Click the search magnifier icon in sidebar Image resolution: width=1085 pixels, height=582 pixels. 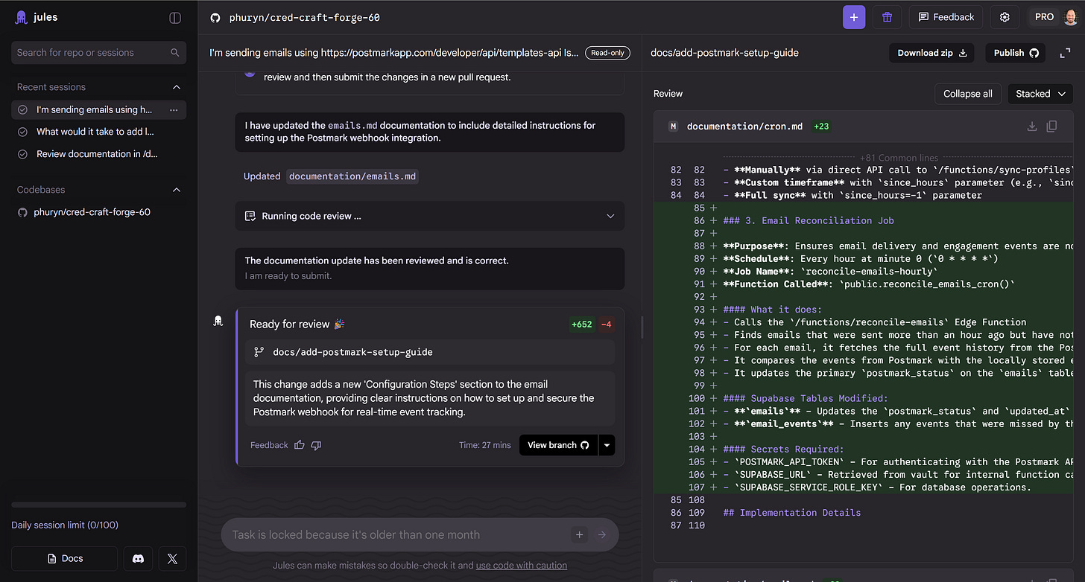click(x=175, y=53)
